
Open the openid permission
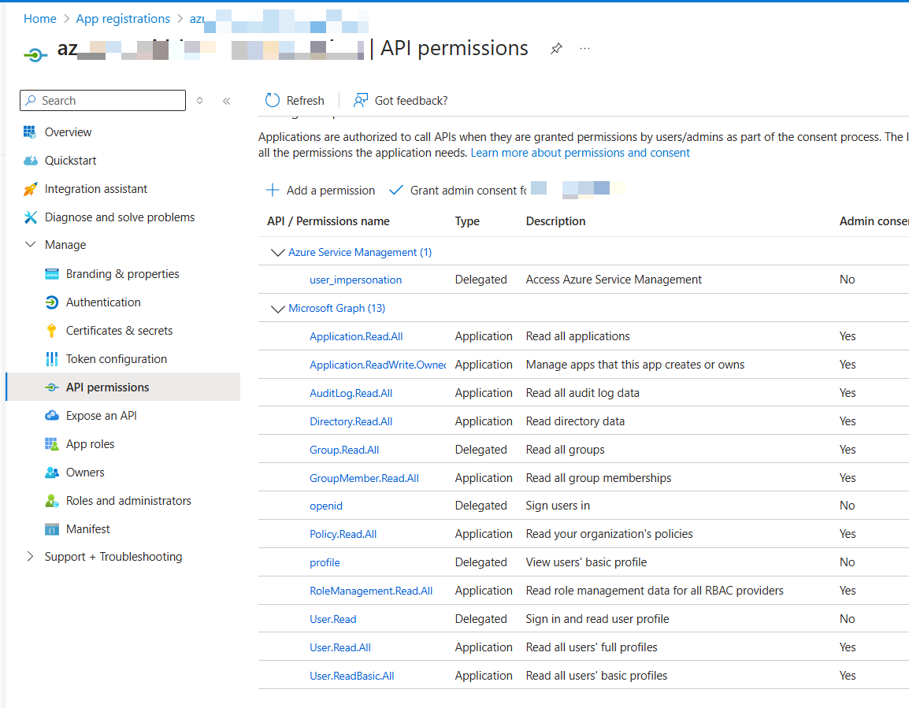(326, 506)
